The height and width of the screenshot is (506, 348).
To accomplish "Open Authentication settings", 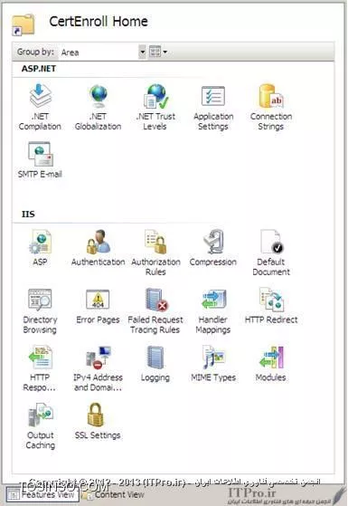I will [x=99, y=247].
